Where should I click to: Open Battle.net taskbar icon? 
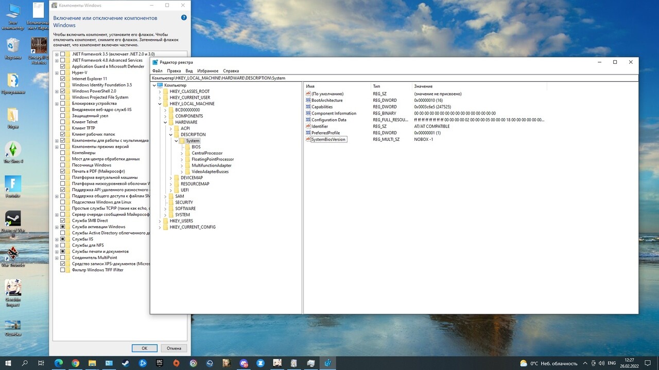143,363
